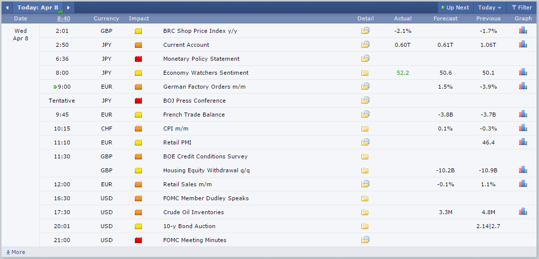The image size is (539, 259).
Task: Click the 0.60T actual value
Action: point(403,45)
